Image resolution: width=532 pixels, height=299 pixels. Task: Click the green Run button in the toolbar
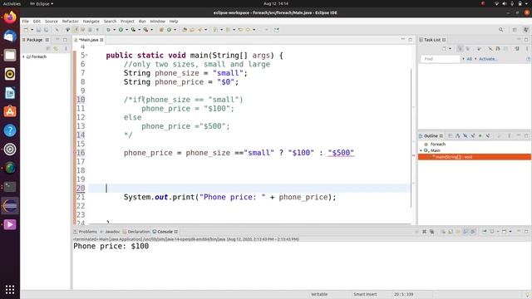(121, 30)
